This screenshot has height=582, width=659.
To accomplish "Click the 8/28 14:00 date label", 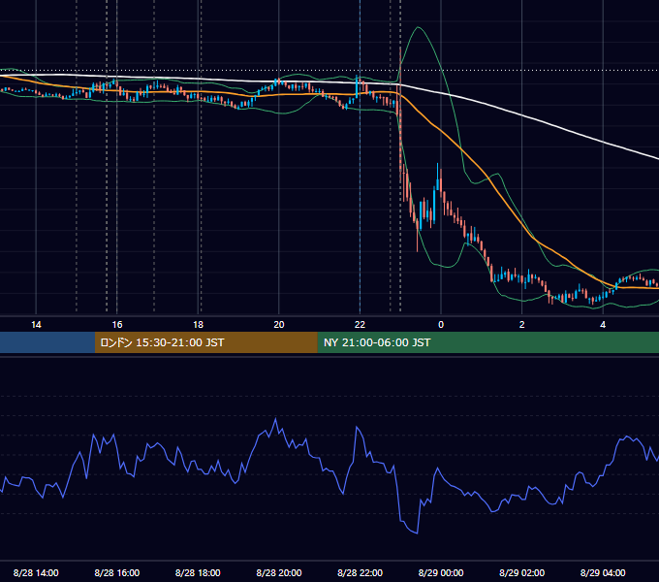I will pos(36,572).
